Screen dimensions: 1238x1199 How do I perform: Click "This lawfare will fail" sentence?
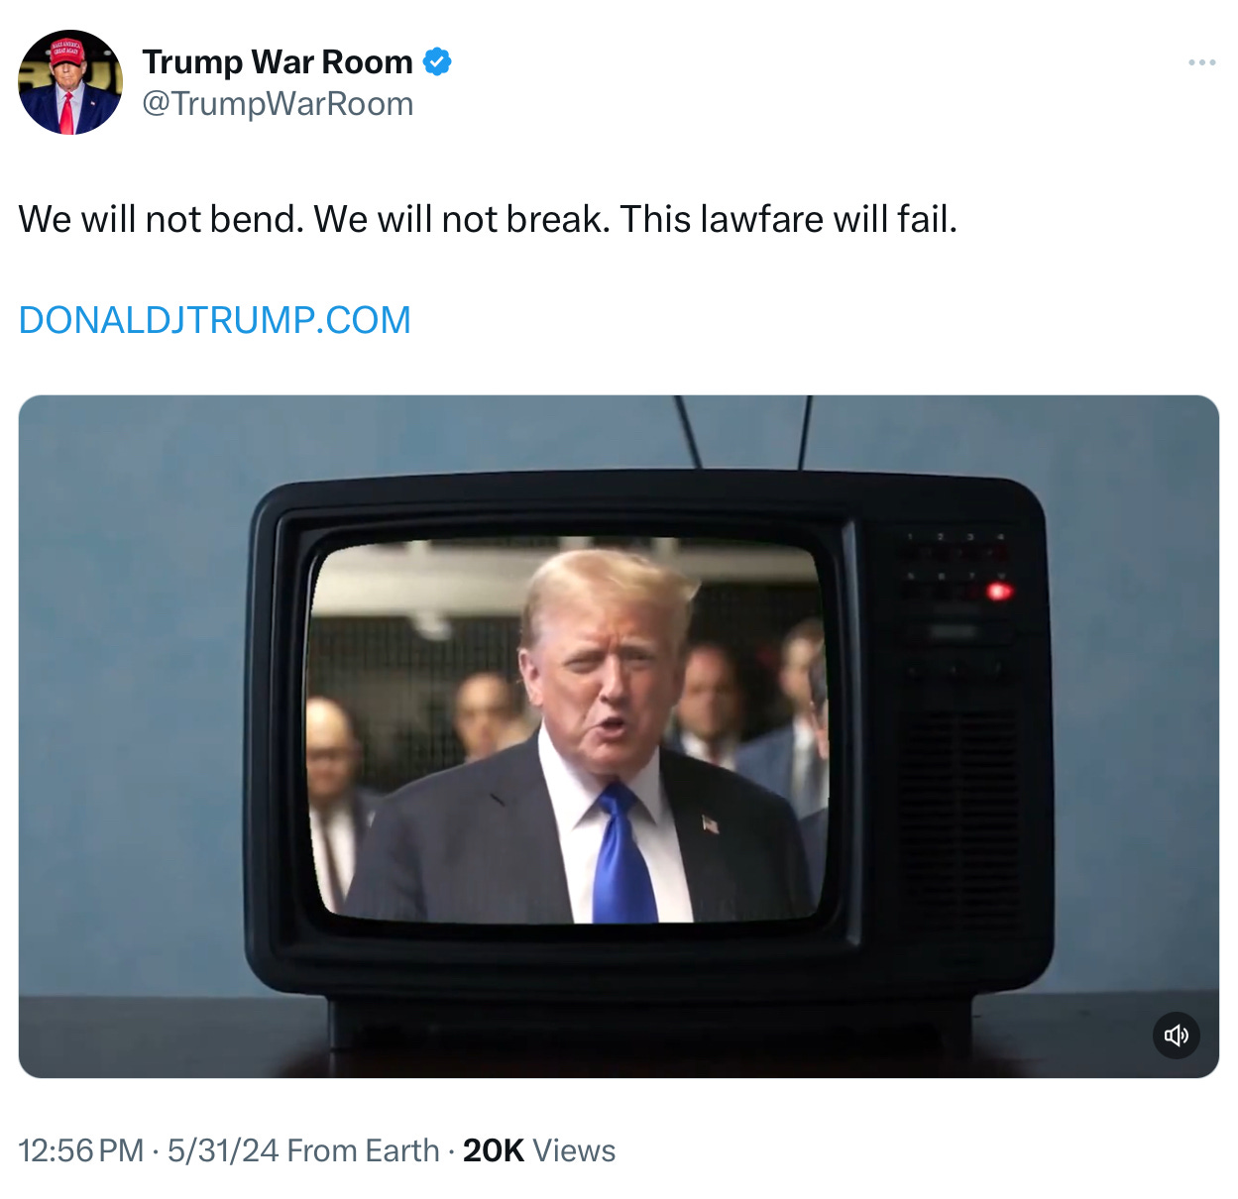click(789, 219)
